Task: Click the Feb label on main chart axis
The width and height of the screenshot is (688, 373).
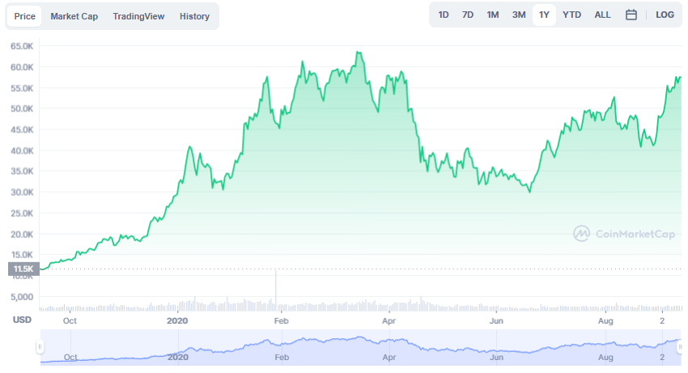Action: click(x=281, y=320)
